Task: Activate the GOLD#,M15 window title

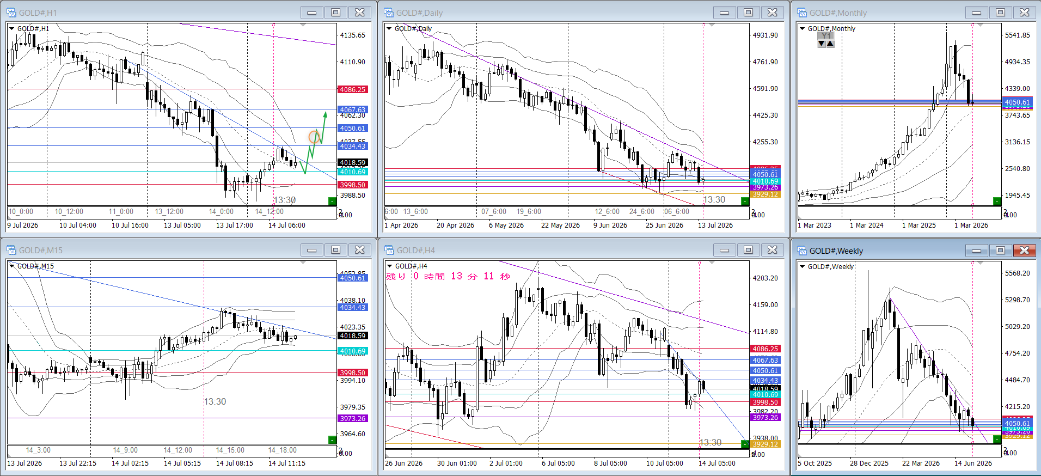Action: [x=41, y=251]
